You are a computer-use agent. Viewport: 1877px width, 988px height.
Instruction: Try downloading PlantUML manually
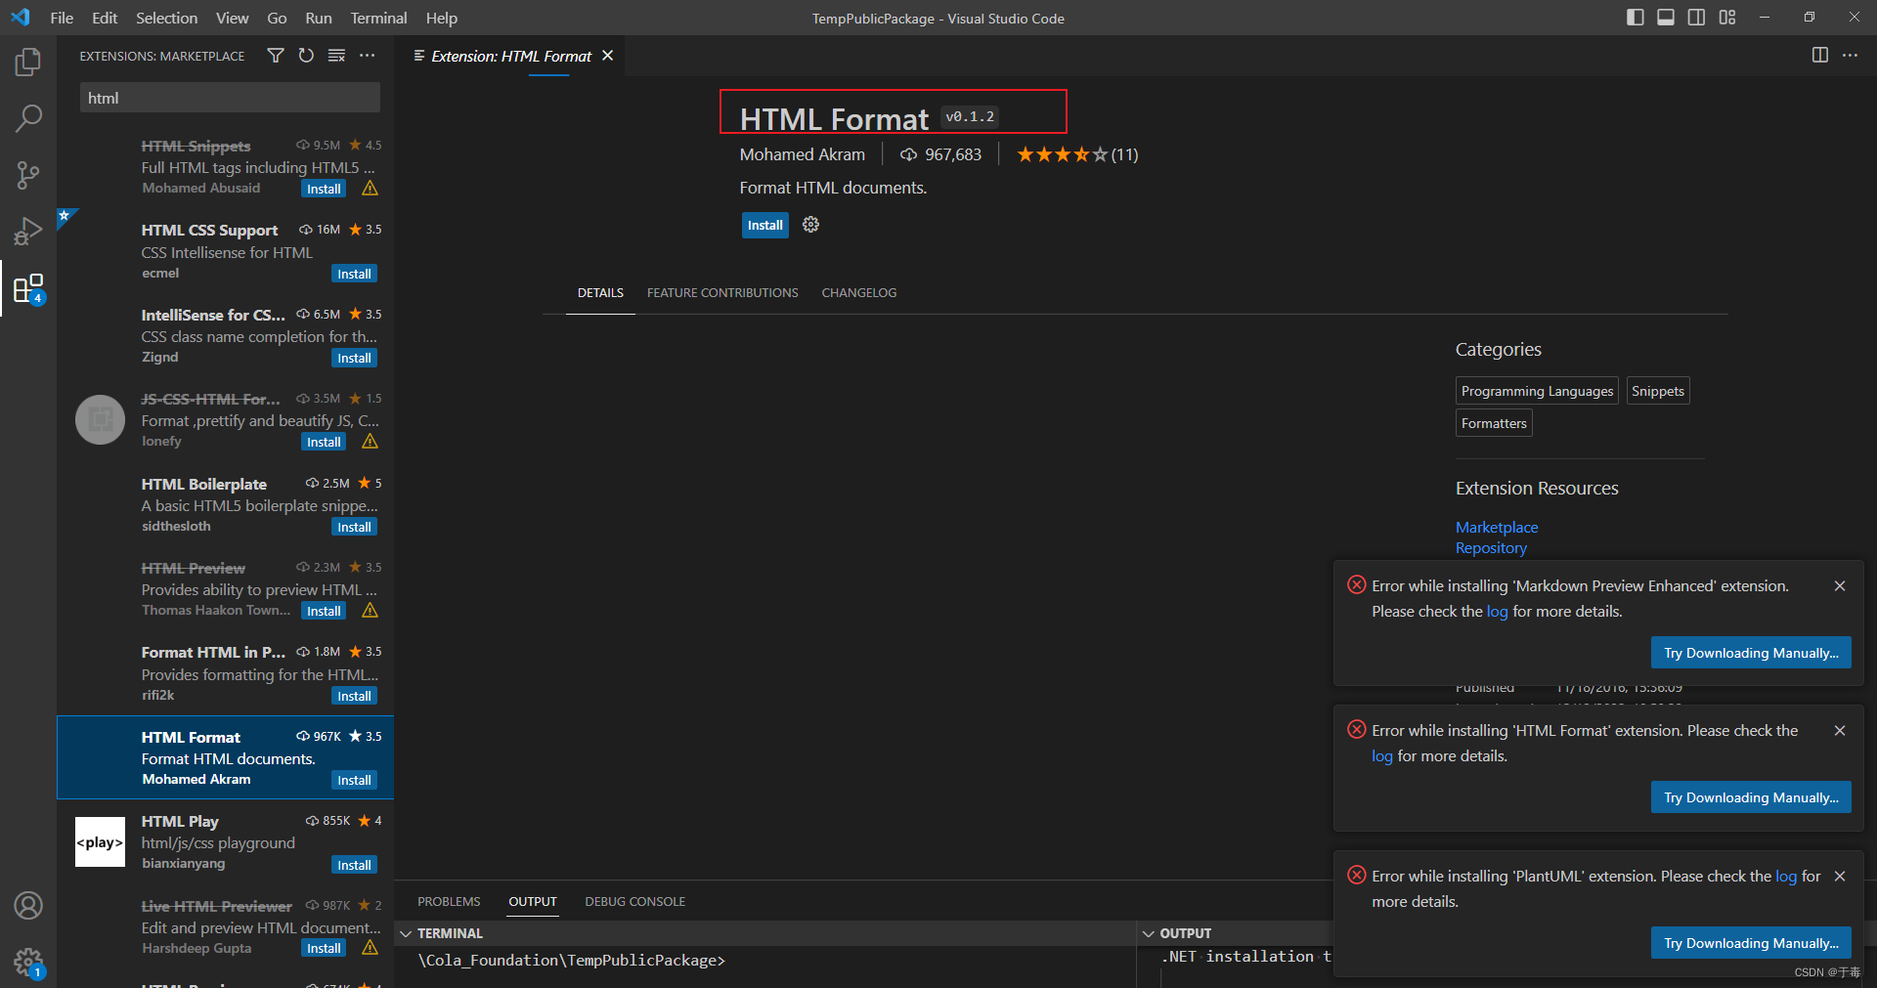pyautogui.click(x=1751, y=943)
